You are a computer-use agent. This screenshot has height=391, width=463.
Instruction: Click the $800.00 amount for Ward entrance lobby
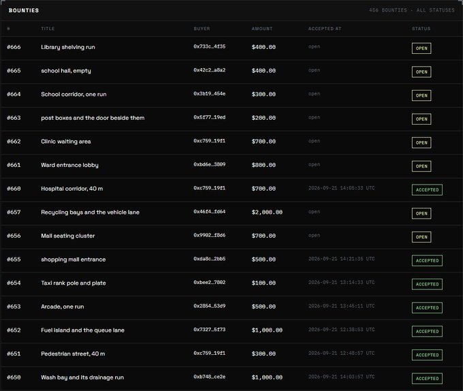tap(264, 165)
